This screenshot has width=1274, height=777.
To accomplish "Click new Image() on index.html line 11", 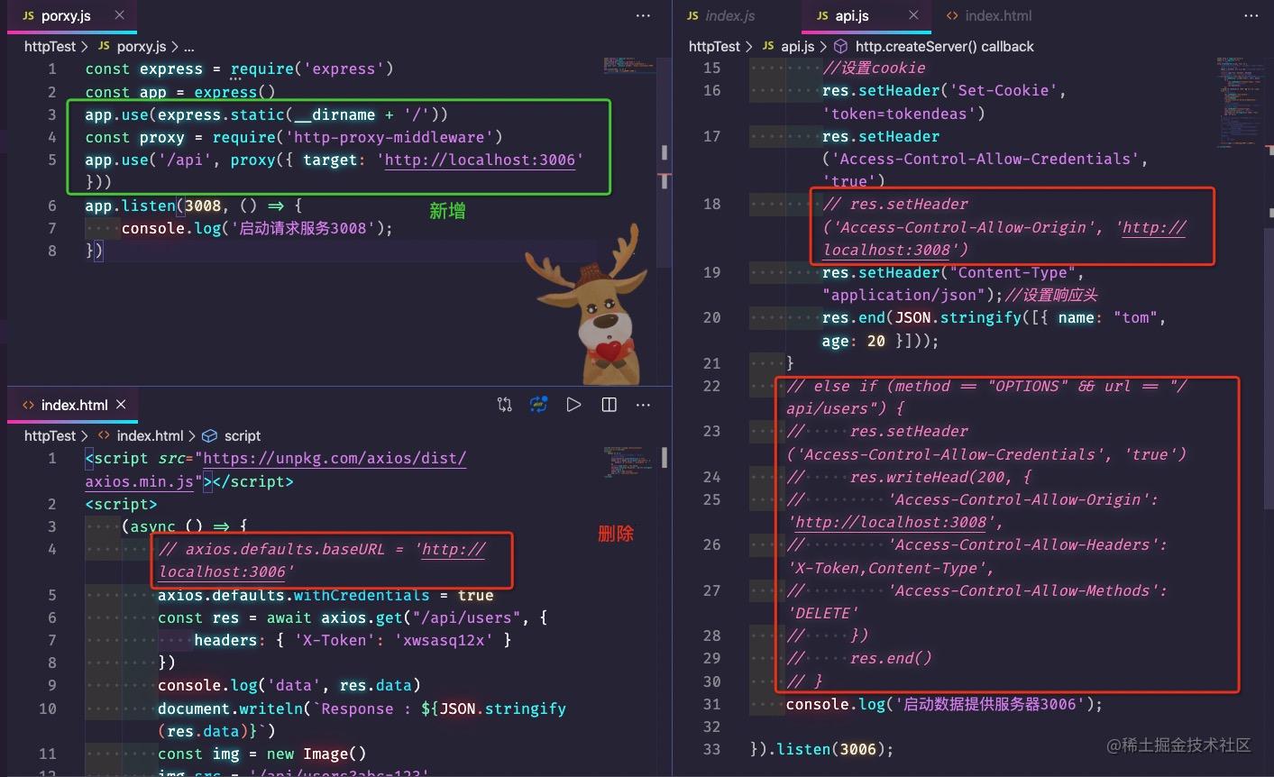I will click(x=316, y=754).
